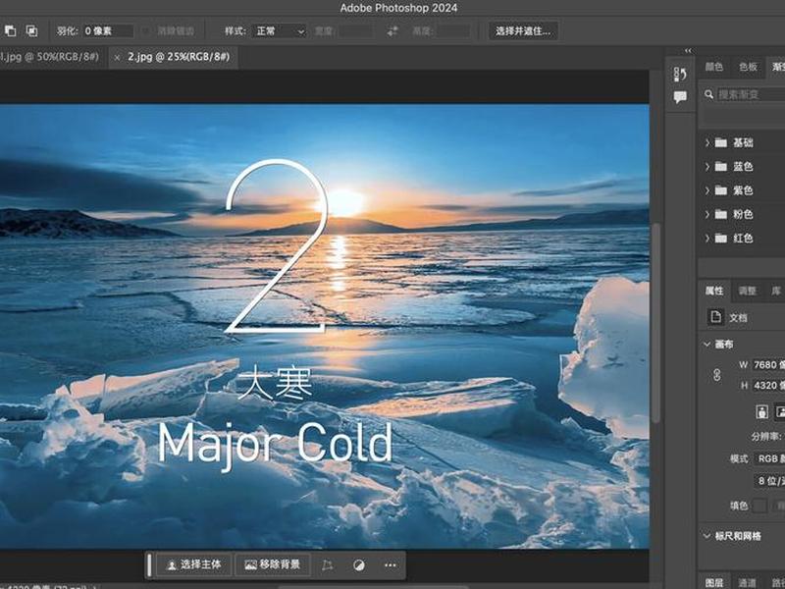Click the context bar drag handle
The height and width of the screenshot is (589, 785).
click(149, 565)
